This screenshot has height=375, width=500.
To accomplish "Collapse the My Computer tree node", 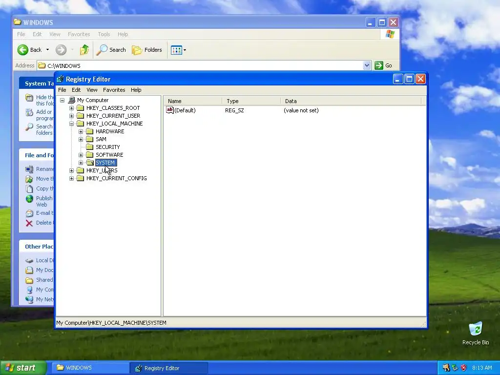I will tap(62, 100).
